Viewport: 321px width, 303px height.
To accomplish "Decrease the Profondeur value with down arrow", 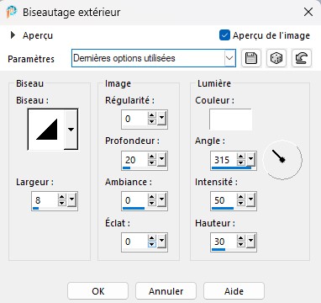I will (152, 162).
